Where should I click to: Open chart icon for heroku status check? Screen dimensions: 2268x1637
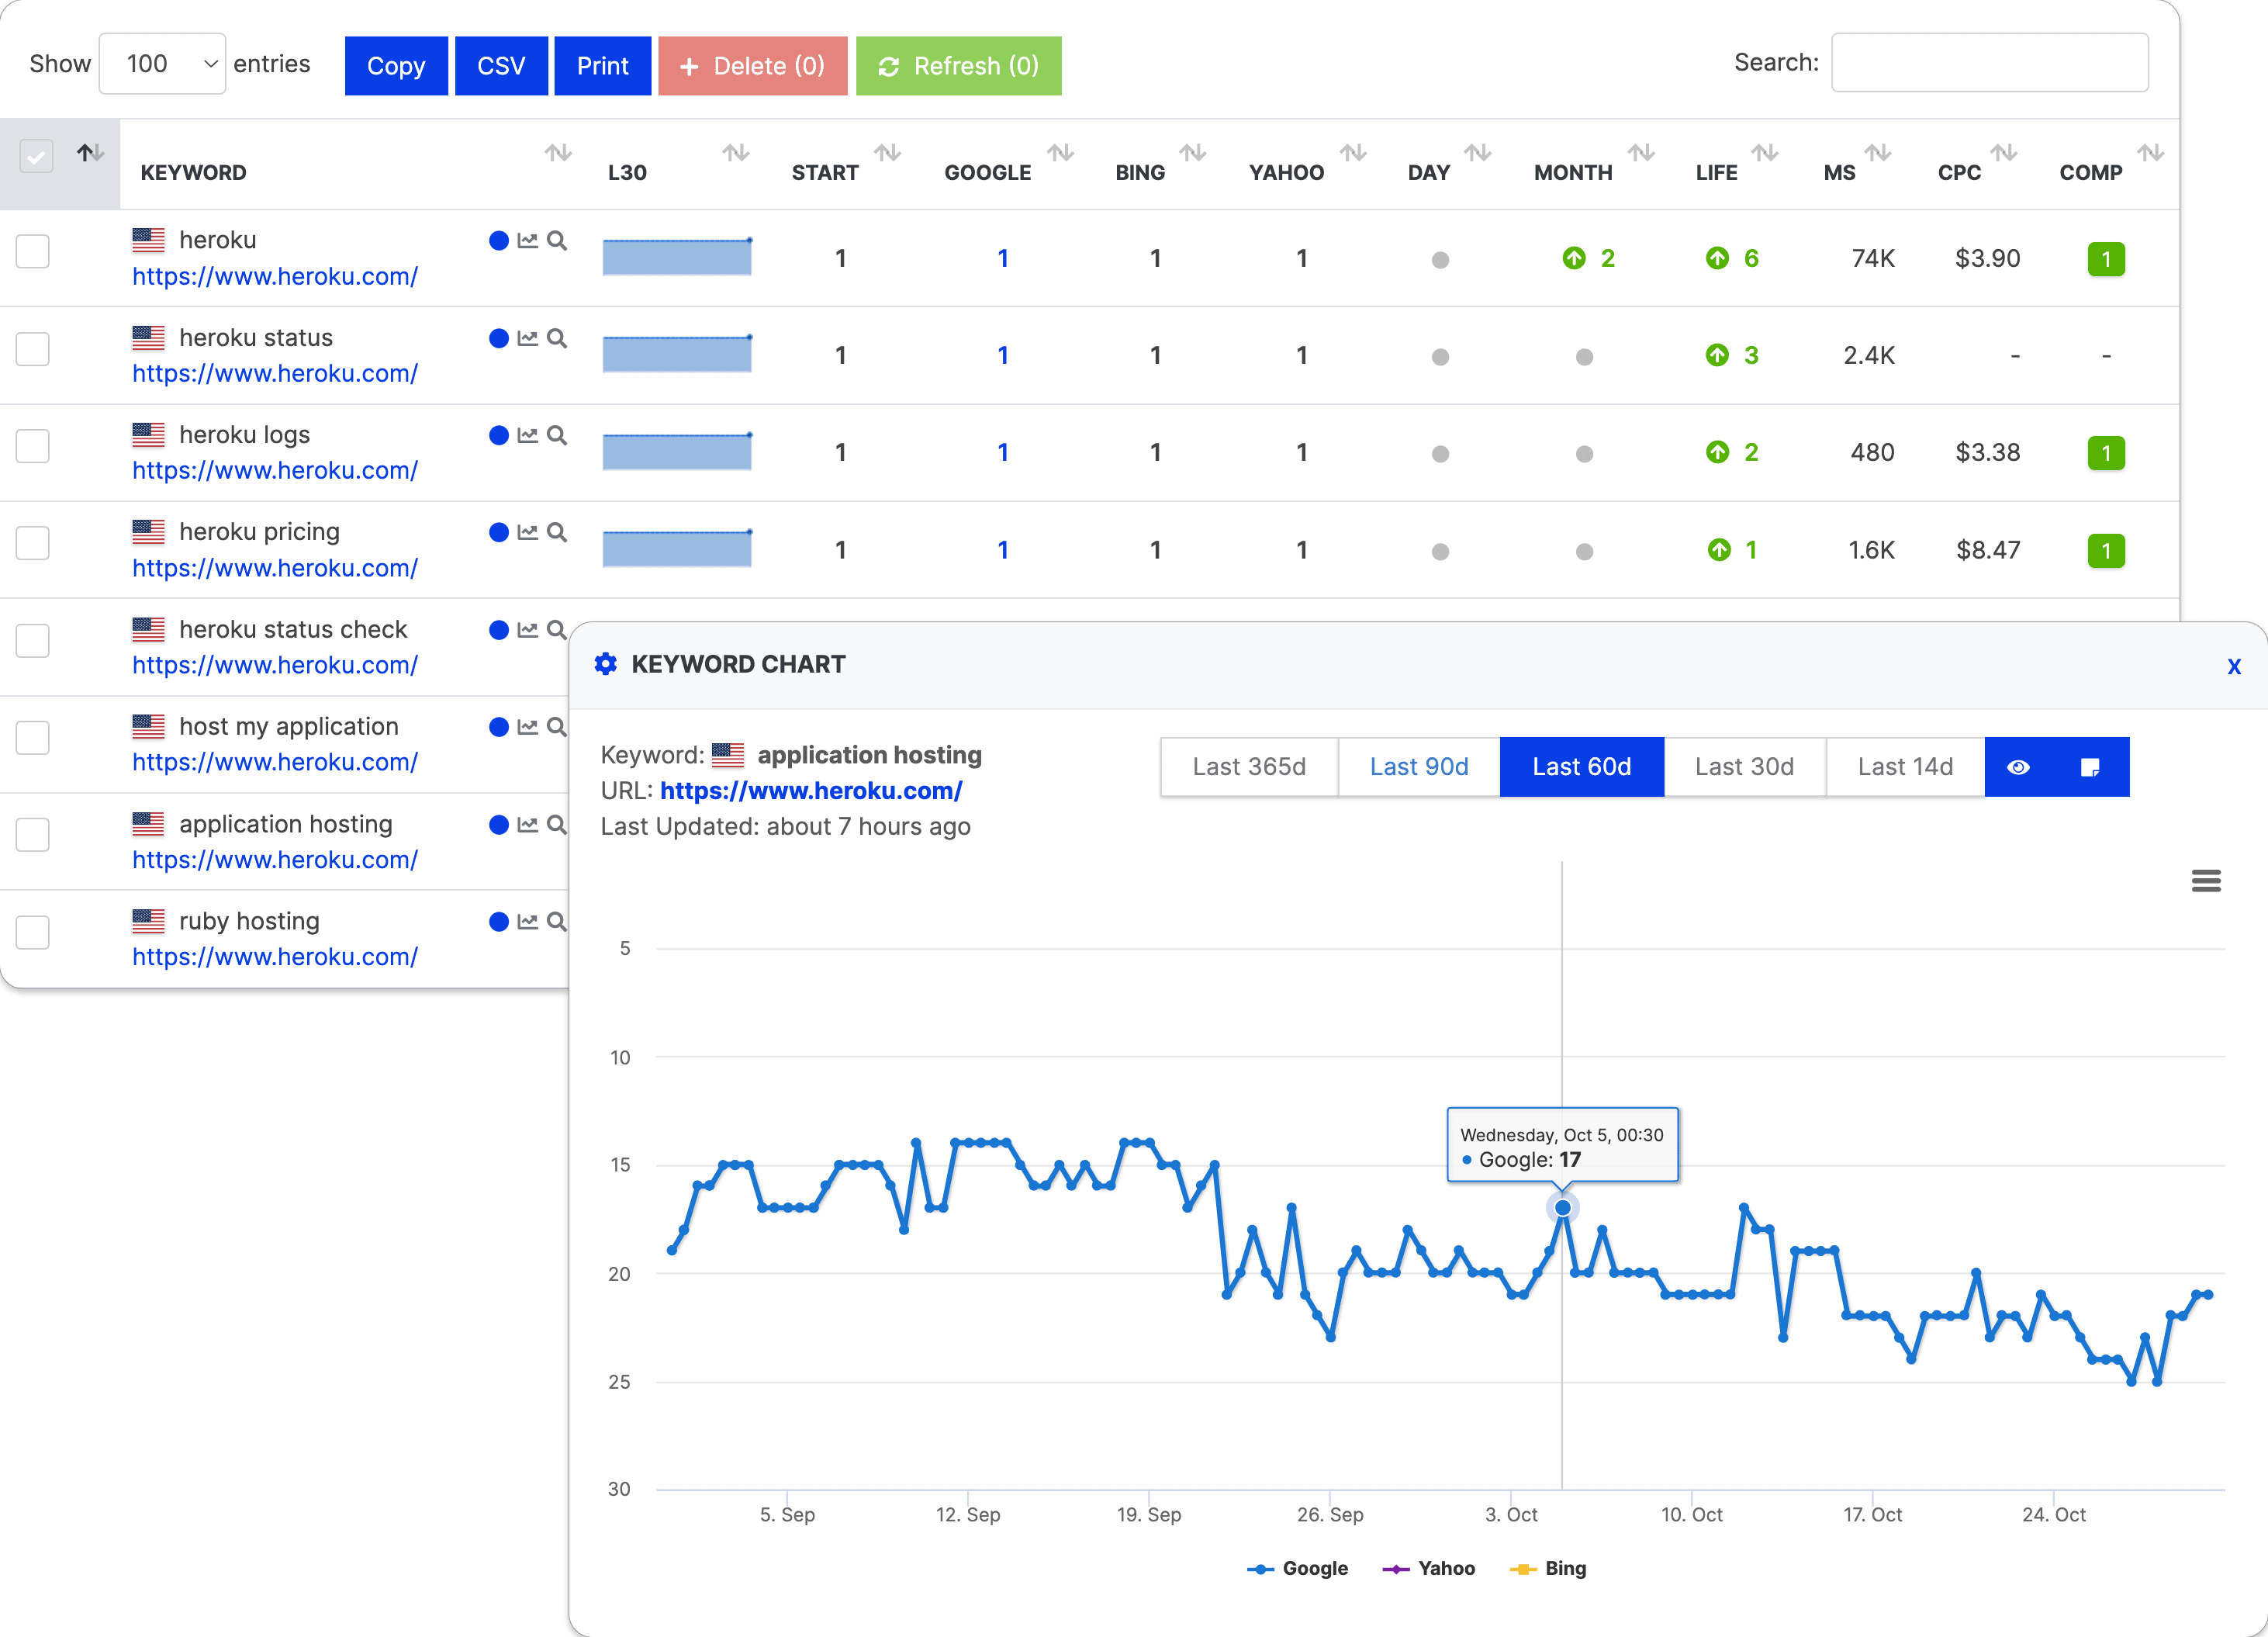click(x=528, y=630)
